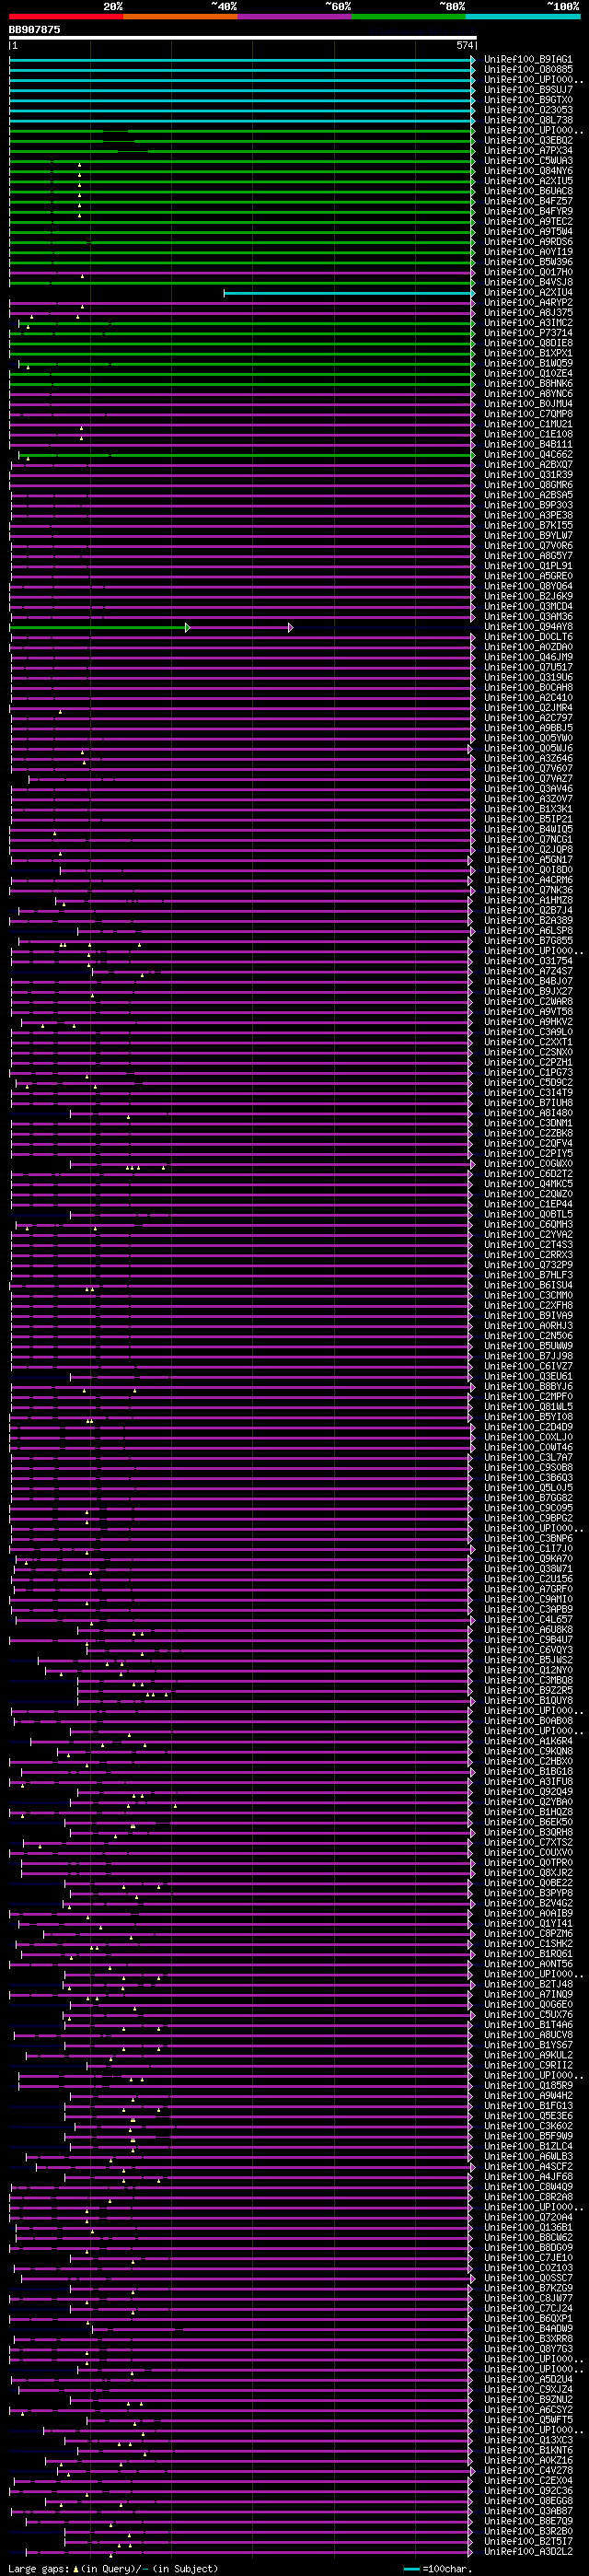Select hit label UniRef100_B4VSJ8

pos(529,282)
